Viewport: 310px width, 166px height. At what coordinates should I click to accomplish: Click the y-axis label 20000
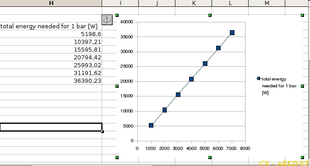point(126,81)
